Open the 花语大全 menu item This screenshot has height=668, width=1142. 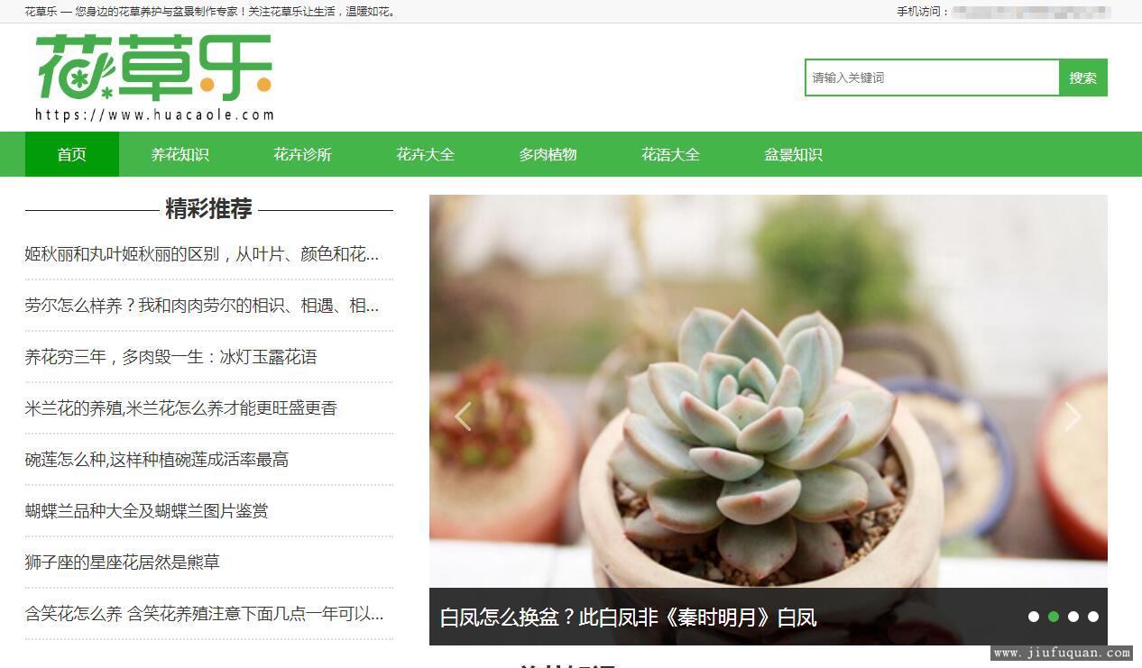(x=671, y=154)
